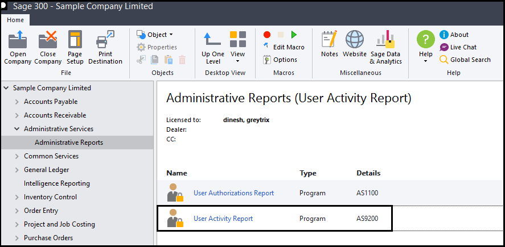Screen dimensions: 505x247
Task: Click the Properties gear button
Action: point(157,47)
